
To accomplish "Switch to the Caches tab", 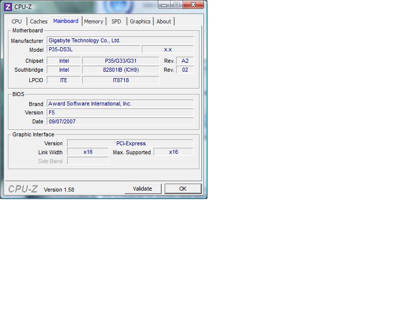I will pyautogui.click(x=39, y=21).
